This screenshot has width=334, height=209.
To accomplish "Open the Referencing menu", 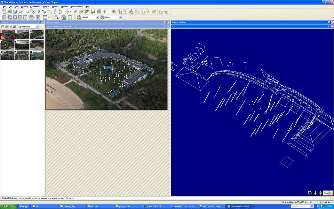I will (35, 7).
